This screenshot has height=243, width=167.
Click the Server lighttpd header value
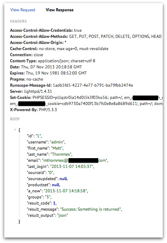point(38,92)
